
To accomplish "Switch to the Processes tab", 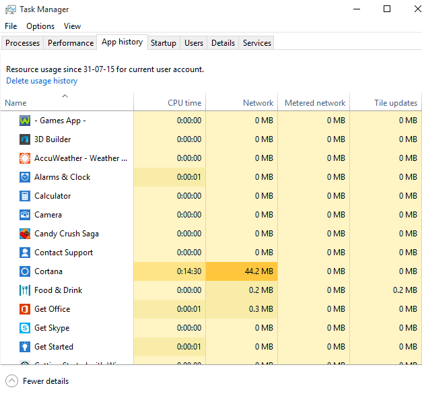I will click(22, 43).
